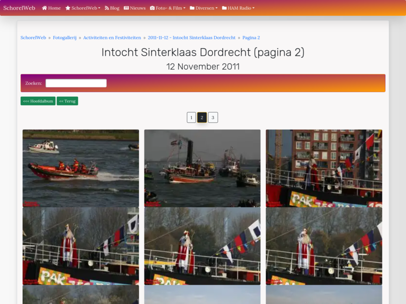The height and width of the screenshot is (304, 406).
Task: Select the active page 2 button
Action: coord(202,118)
